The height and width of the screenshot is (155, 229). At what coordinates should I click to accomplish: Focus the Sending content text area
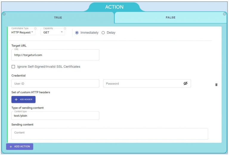109,134
